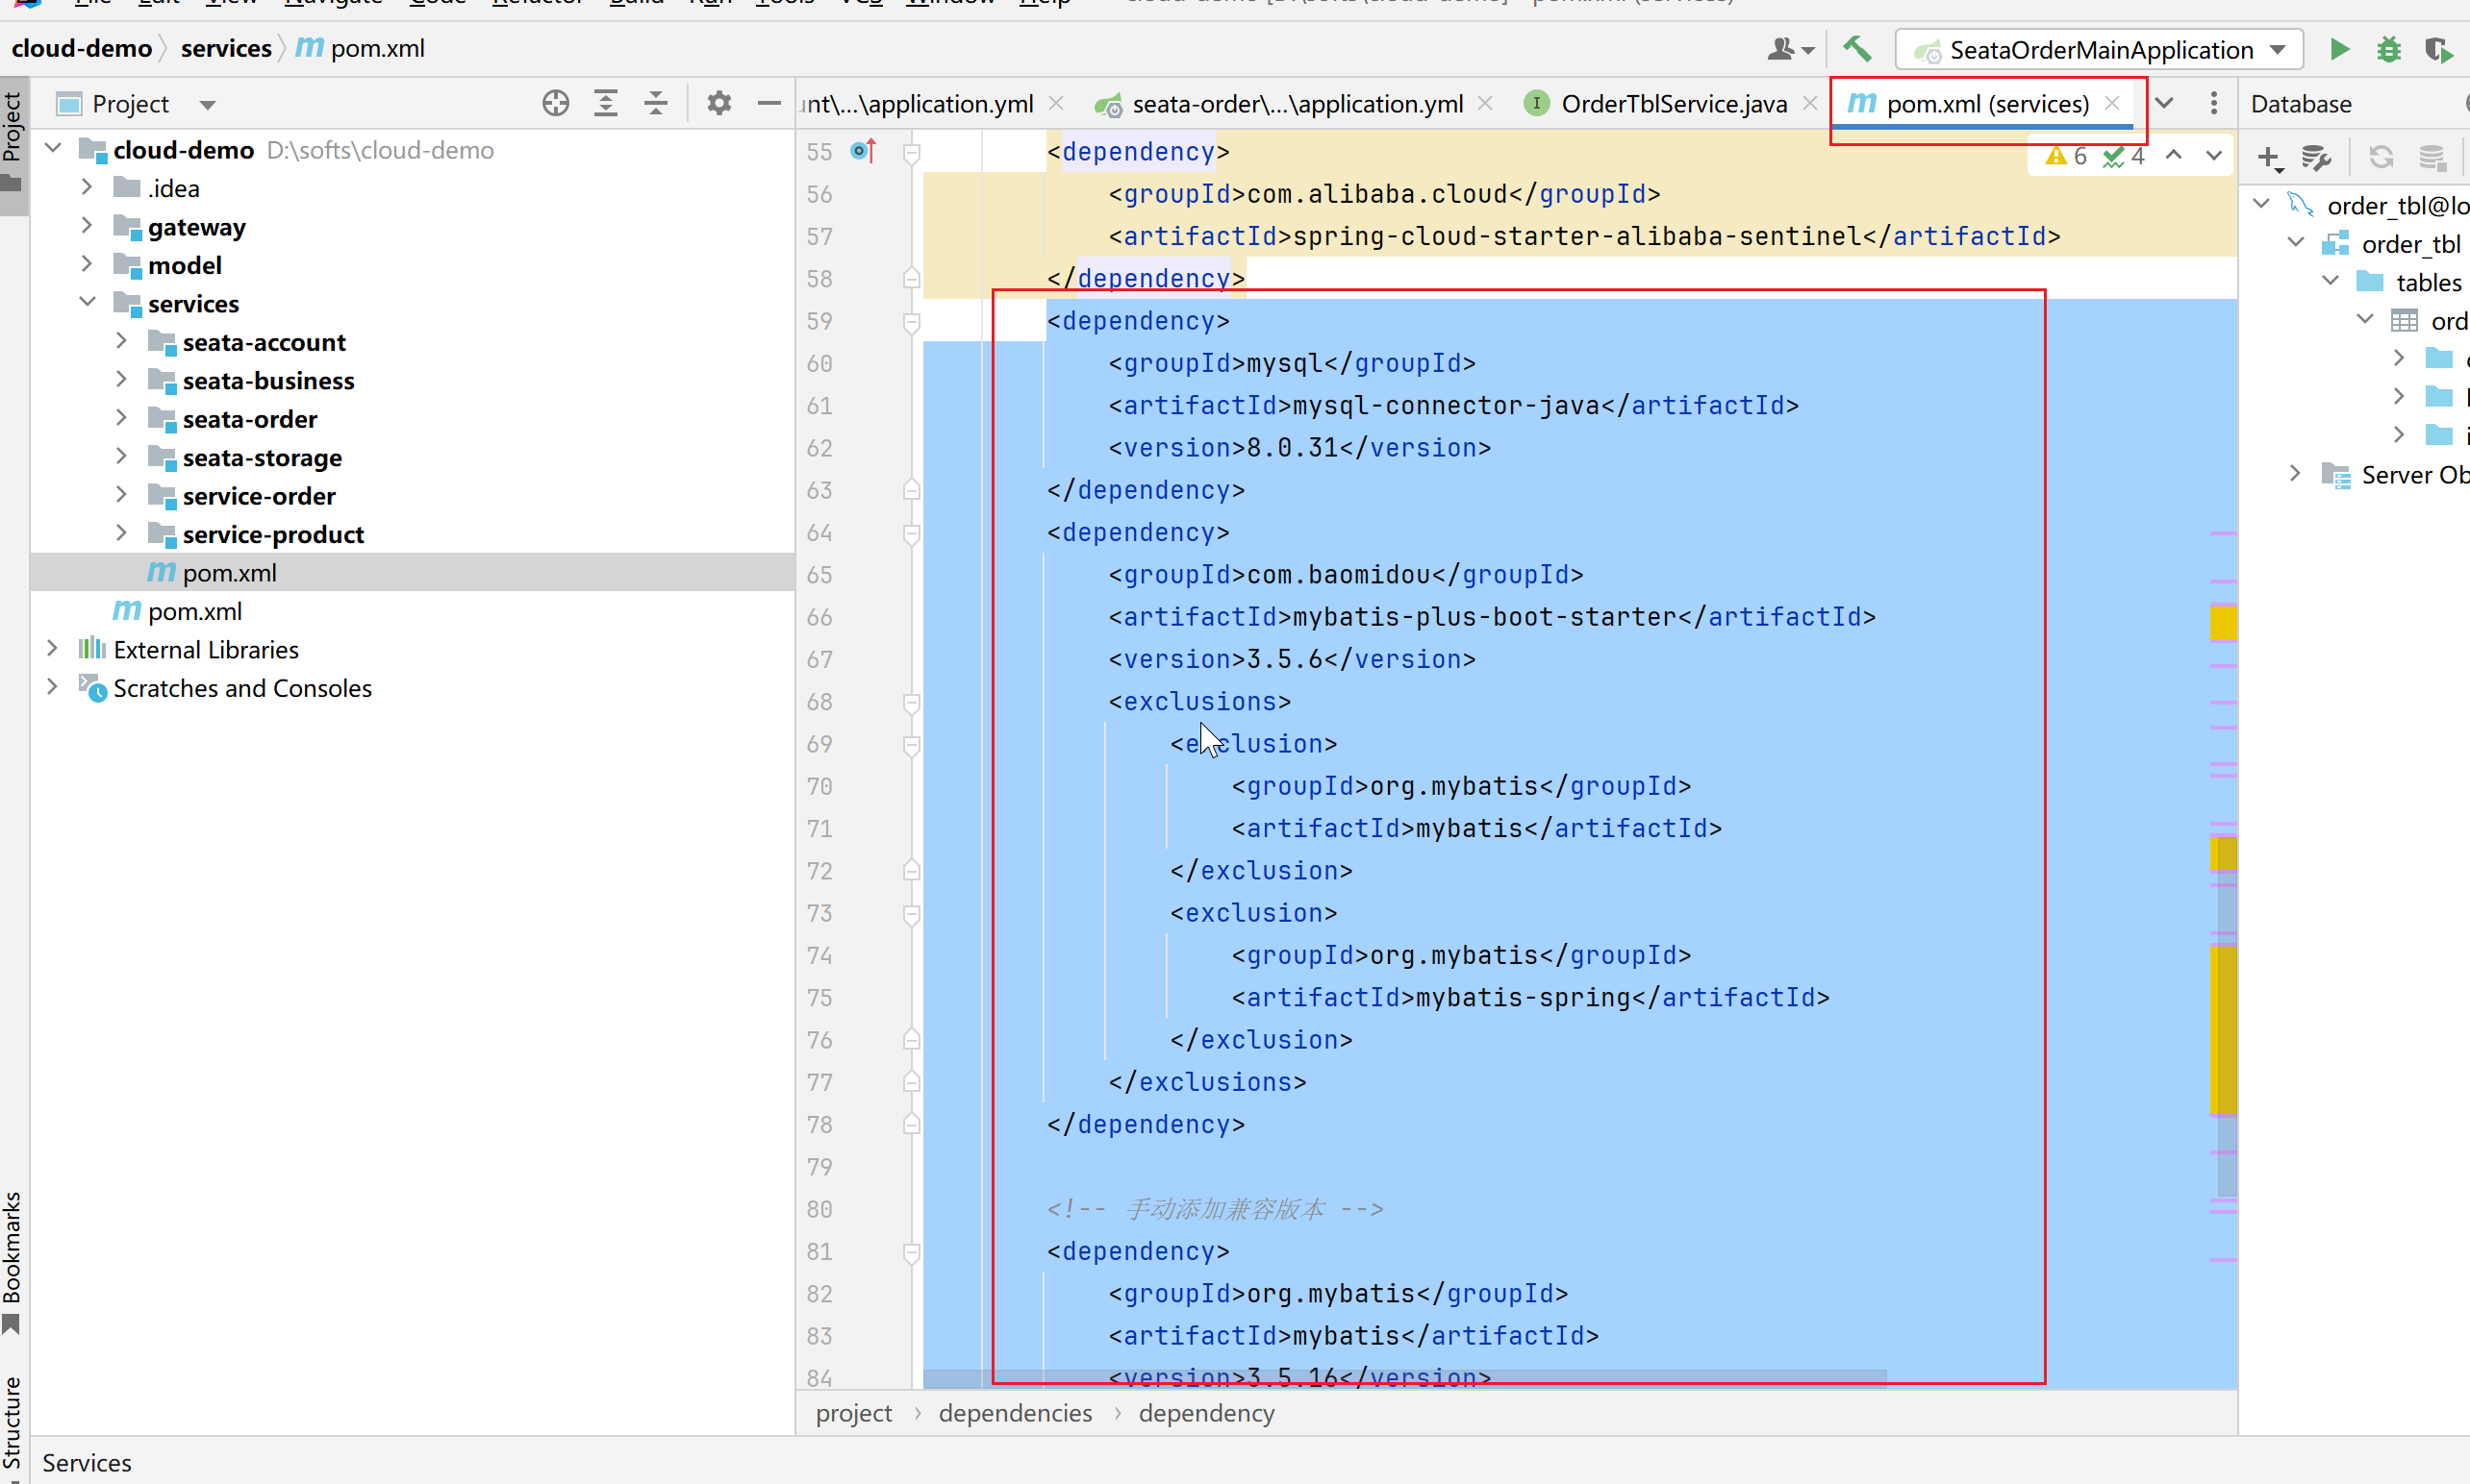This screenshot has width=2470, height=1484.
Task: Show hidden editor tabs dropdown
Action: tap(2164, 103)
